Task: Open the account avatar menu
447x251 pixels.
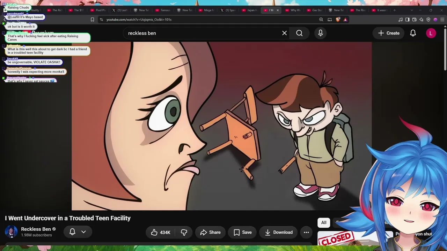Action: point(431,33)
